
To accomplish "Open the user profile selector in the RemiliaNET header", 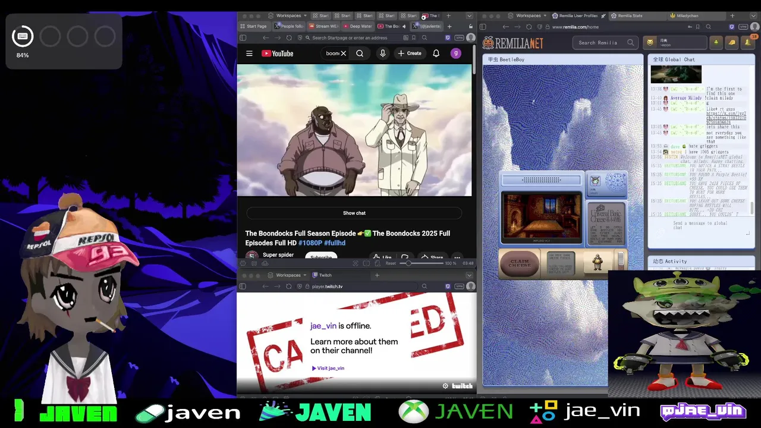I will tap(675, 42).
